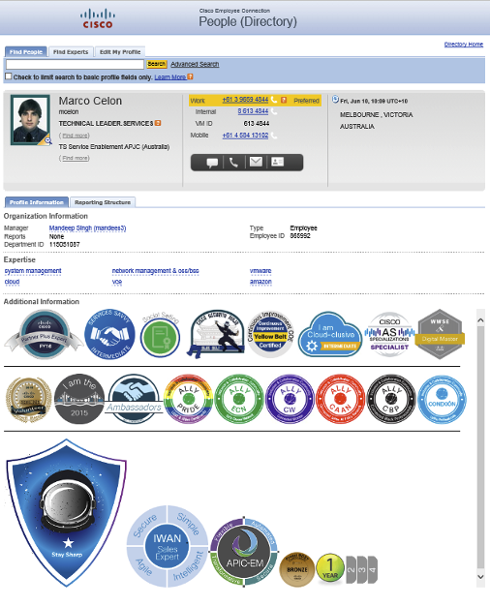Image resolution: width=490 pixels, height=606 pixels.
Task: Click the Learn More link
Action: 170,76
